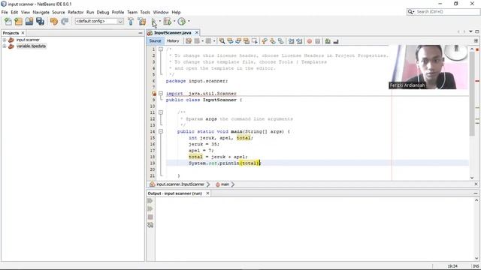Image resolution: width=481 pixels, height=270 pixels.
Task: Click the Shift Line Right icon
Action: click(x=299, y=41)
